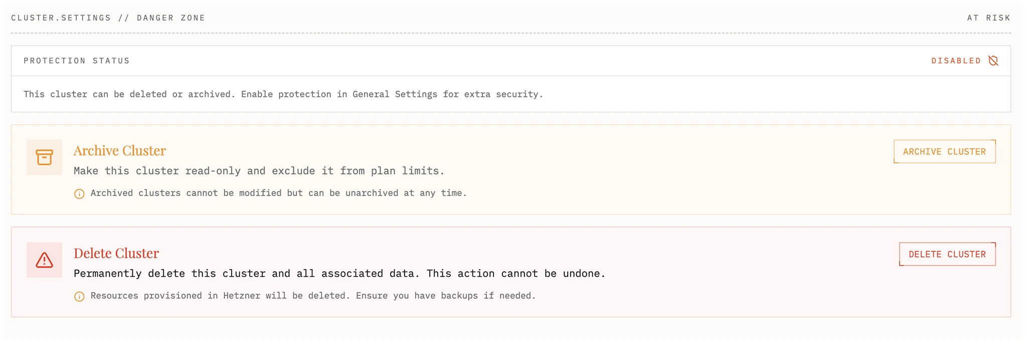The height and width of the screenshot is (343, 1027).
Task: Click the AT RISK status indicator
Action: pyautogui.click(x=988, y=18)
